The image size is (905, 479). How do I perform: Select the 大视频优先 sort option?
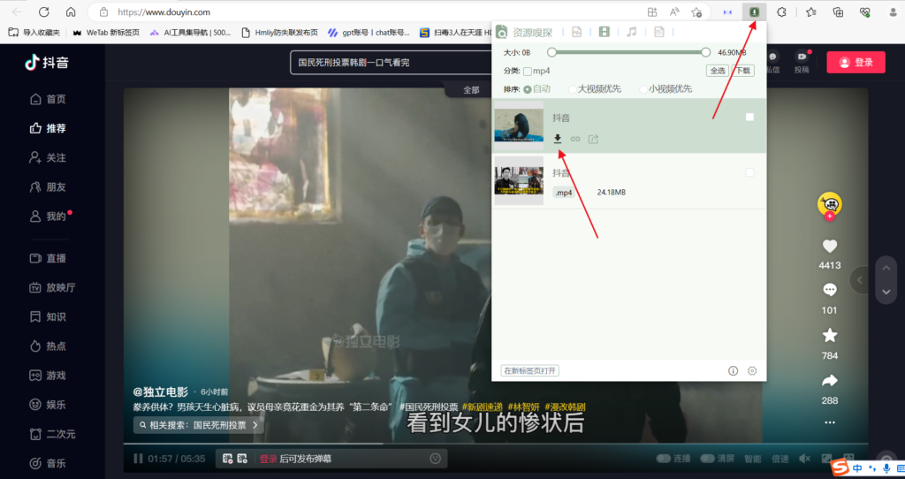tap(573, 89)
